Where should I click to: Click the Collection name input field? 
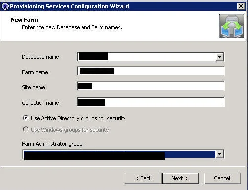tap(150, 102)
